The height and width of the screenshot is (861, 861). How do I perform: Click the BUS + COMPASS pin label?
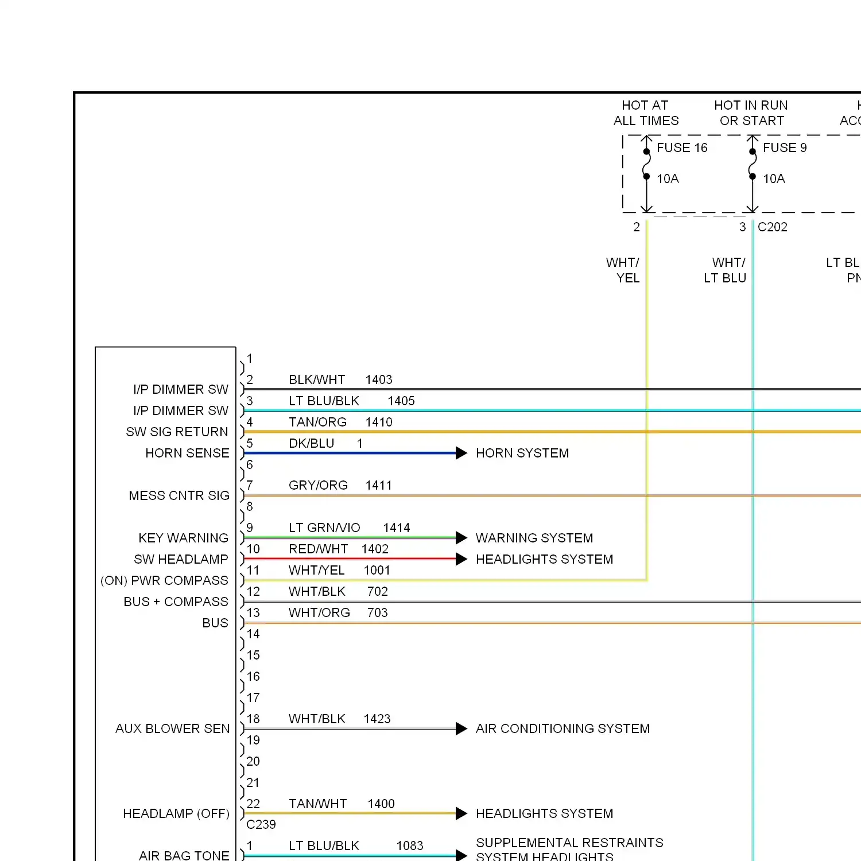pyautogui.click(x=176, y=602)
